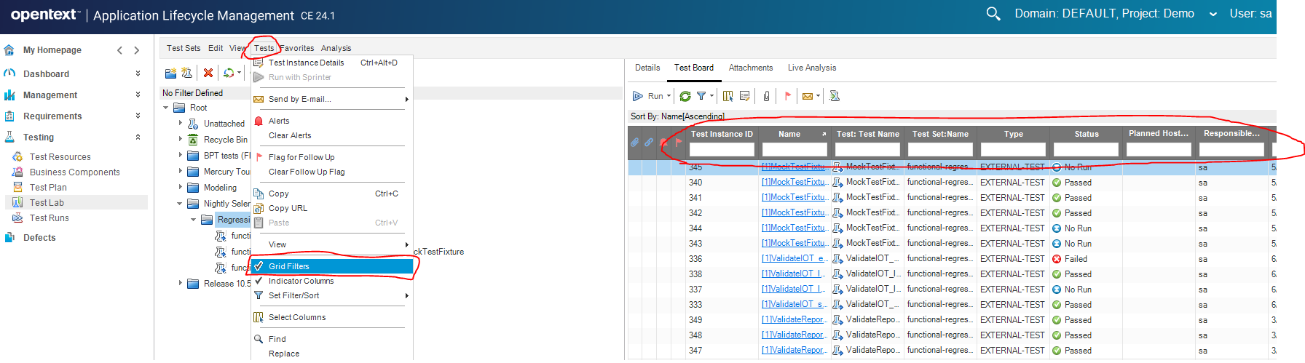This screenshot has height=363, width=1305.
Task: Click the Status column filter box
Action: coord(1086,150)
